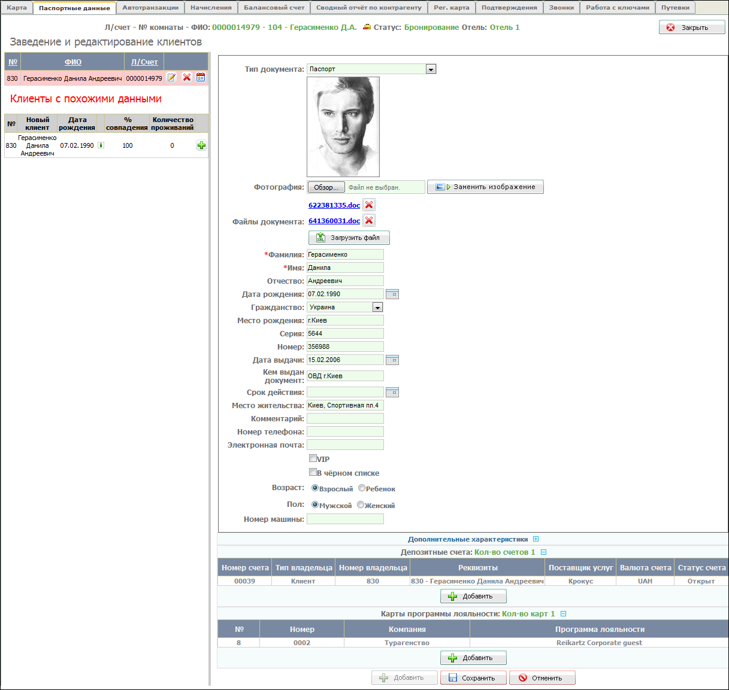
Task: Switch to the Автотранзакции tab
Action: [150, 8]
